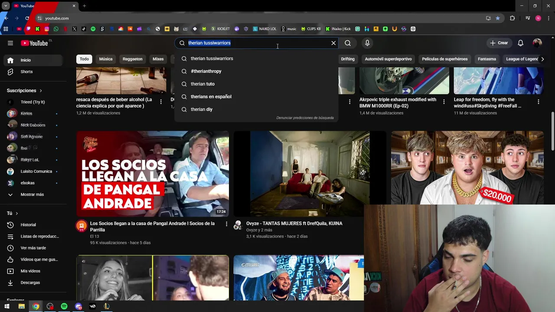Choose suggestion therian tuto
Viewport: 555px width, 312px height.
[256, 84]
